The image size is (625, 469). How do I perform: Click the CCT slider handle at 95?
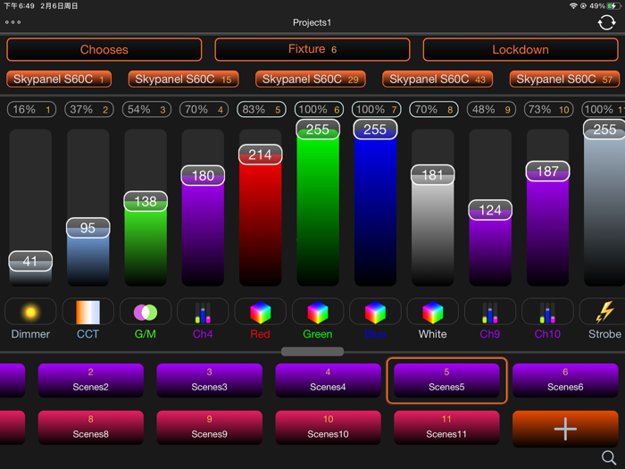[87, 228]
